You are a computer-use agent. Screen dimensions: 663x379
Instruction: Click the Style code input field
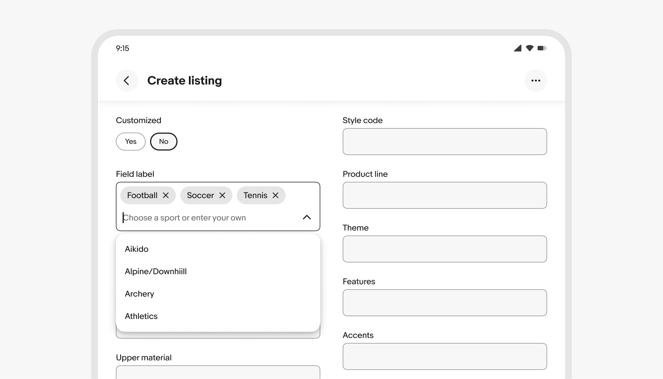click(x=445, y=141)
